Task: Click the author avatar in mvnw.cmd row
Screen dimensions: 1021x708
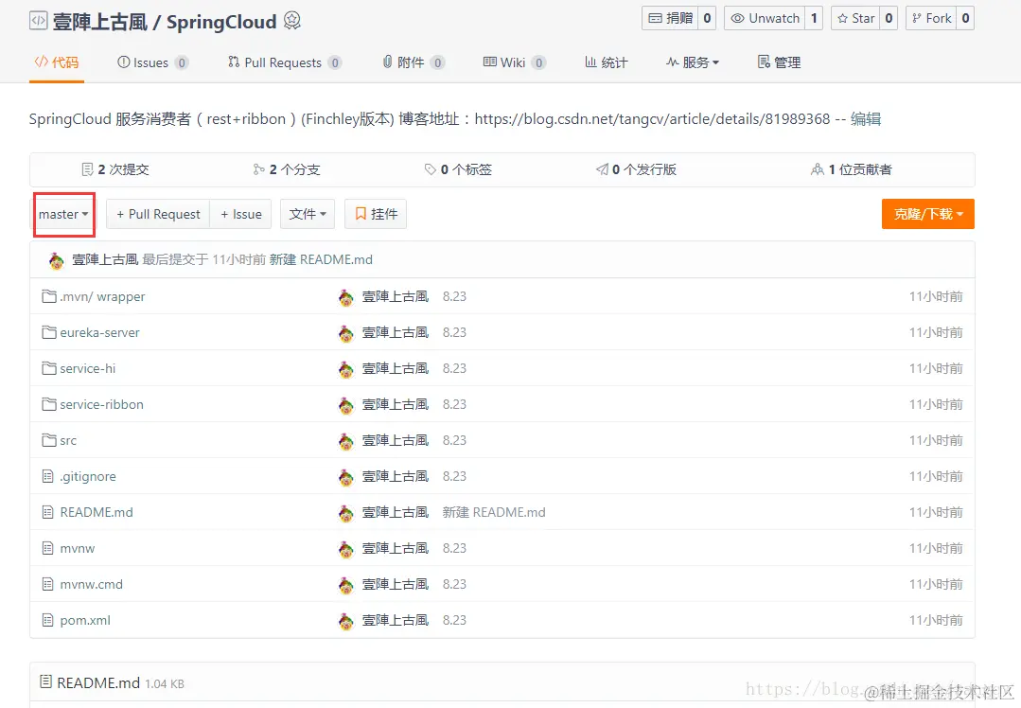Action: (x=345, y=586)
